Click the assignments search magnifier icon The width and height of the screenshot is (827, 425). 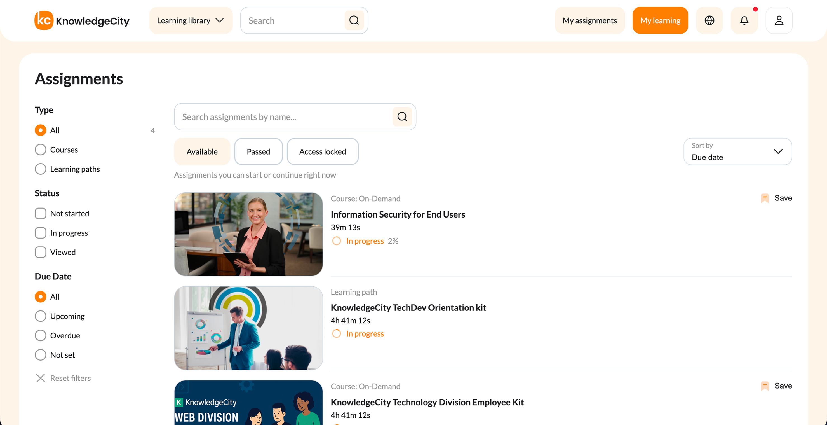tap(402, 117)
